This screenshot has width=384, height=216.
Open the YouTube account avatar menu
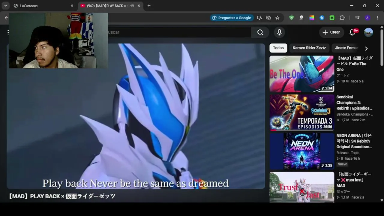[368, 32]
